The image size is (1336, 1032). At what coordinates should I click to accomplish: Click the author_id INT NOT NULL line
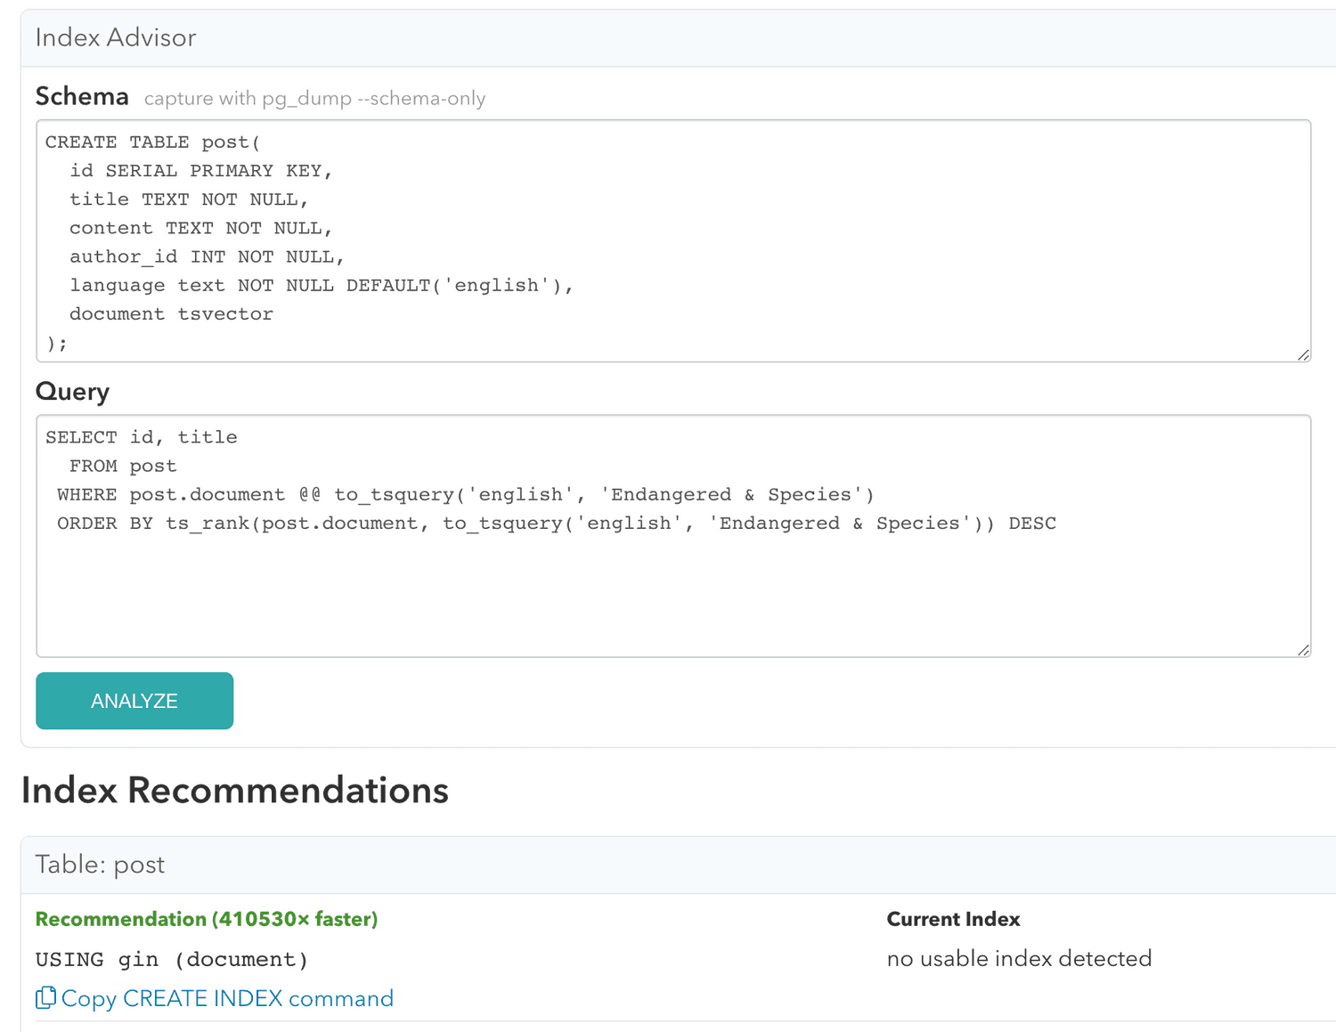click(x=207, y=257)
